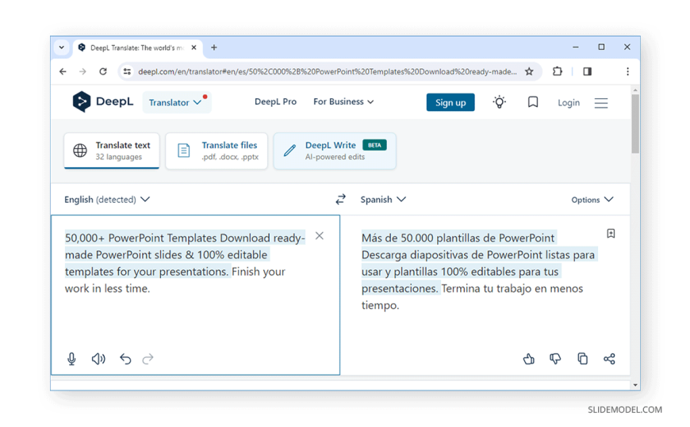Save translation using bookmark-plus icon
This screenshot has width=690, height=427.
(611, 234)
